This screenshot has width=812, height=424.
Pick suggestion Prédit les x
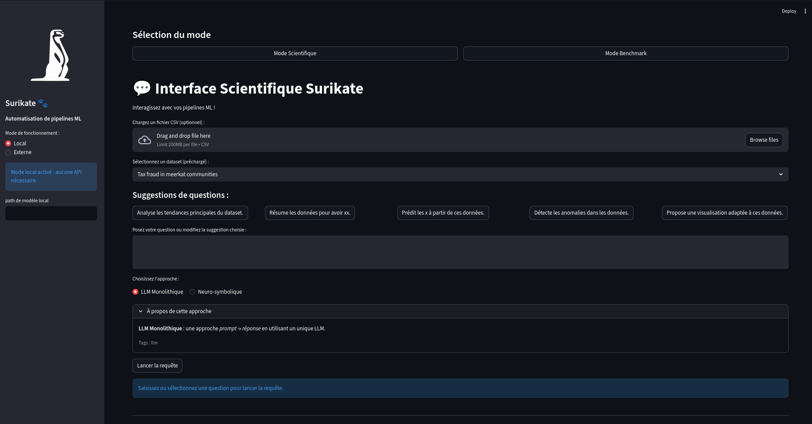(443, 213)
